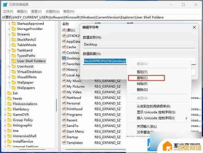Viewport: 203px width, 153px height.
Task: Click the Feeds folder icon
Action: [9, 98]
